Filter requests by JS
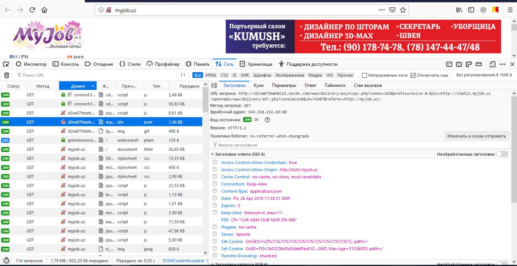This screenshot has height=266, width=517. pos(234,75)
